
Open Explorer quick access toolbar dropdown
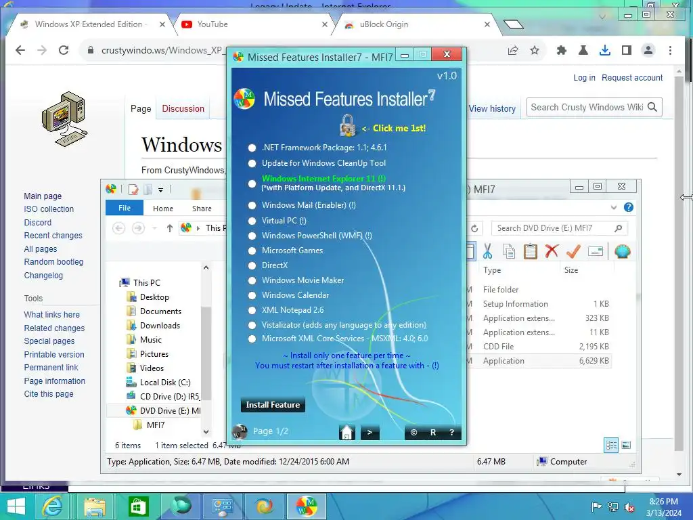(x=160, y=190)
